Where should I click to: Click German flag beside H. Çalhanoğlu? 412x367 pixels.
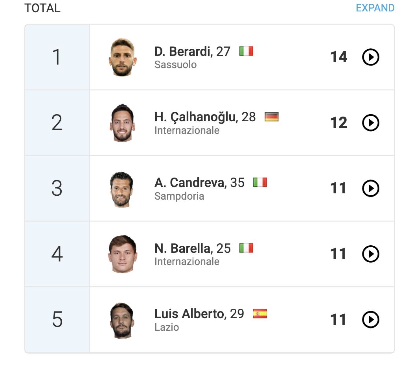point(271,117)
